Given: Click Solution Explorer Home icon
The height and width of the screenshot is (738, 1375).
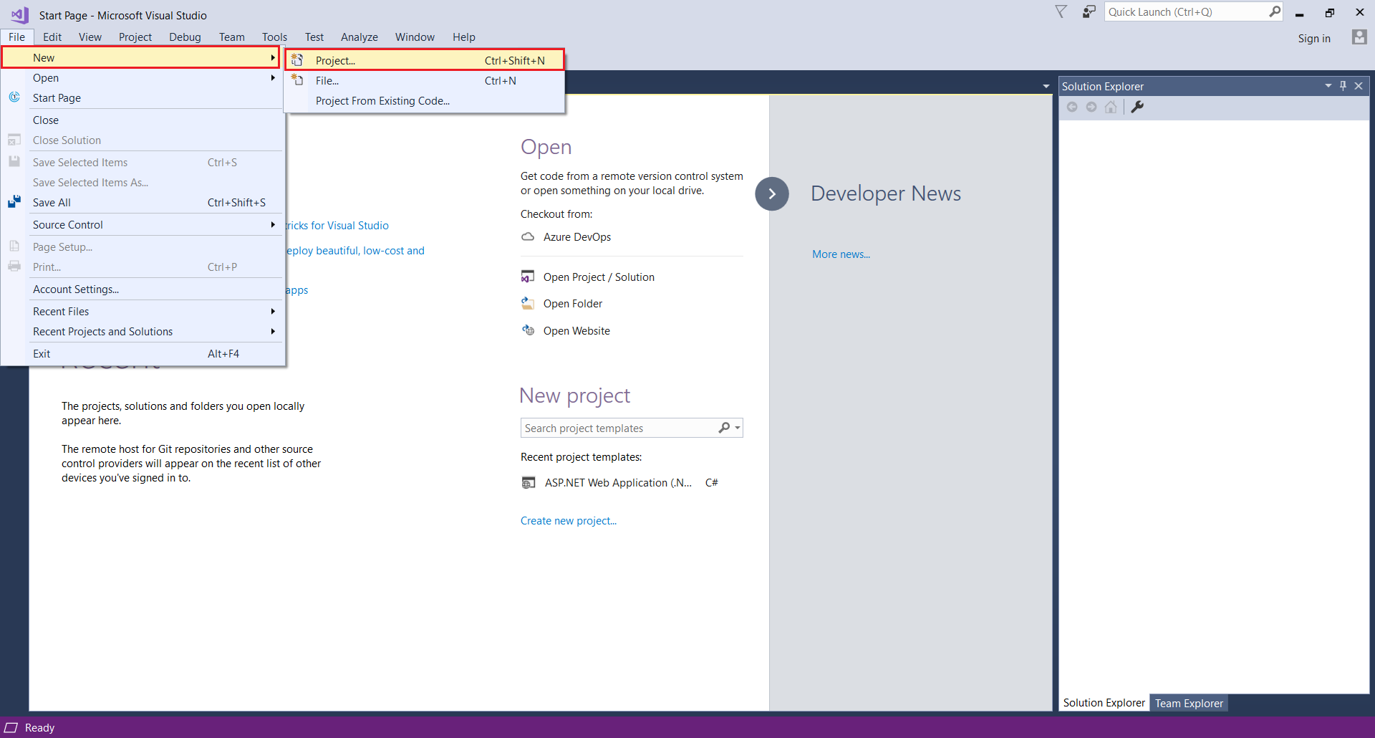Looking at the screenshot, I should 1111,107.
